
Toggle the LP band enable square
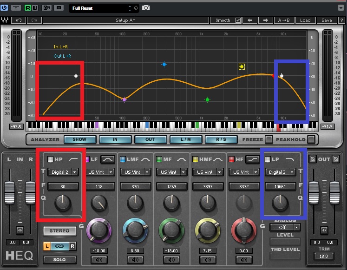point(268,159)
